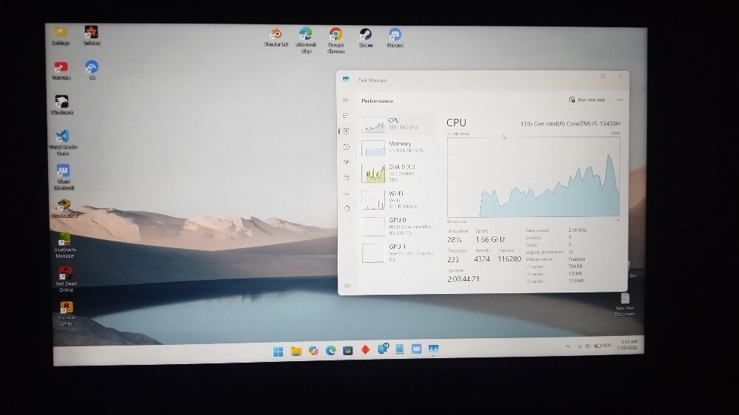Viewport: 739px width, 415px height.
Task: Click the CPU utilization graph
Action: point(534,177)
